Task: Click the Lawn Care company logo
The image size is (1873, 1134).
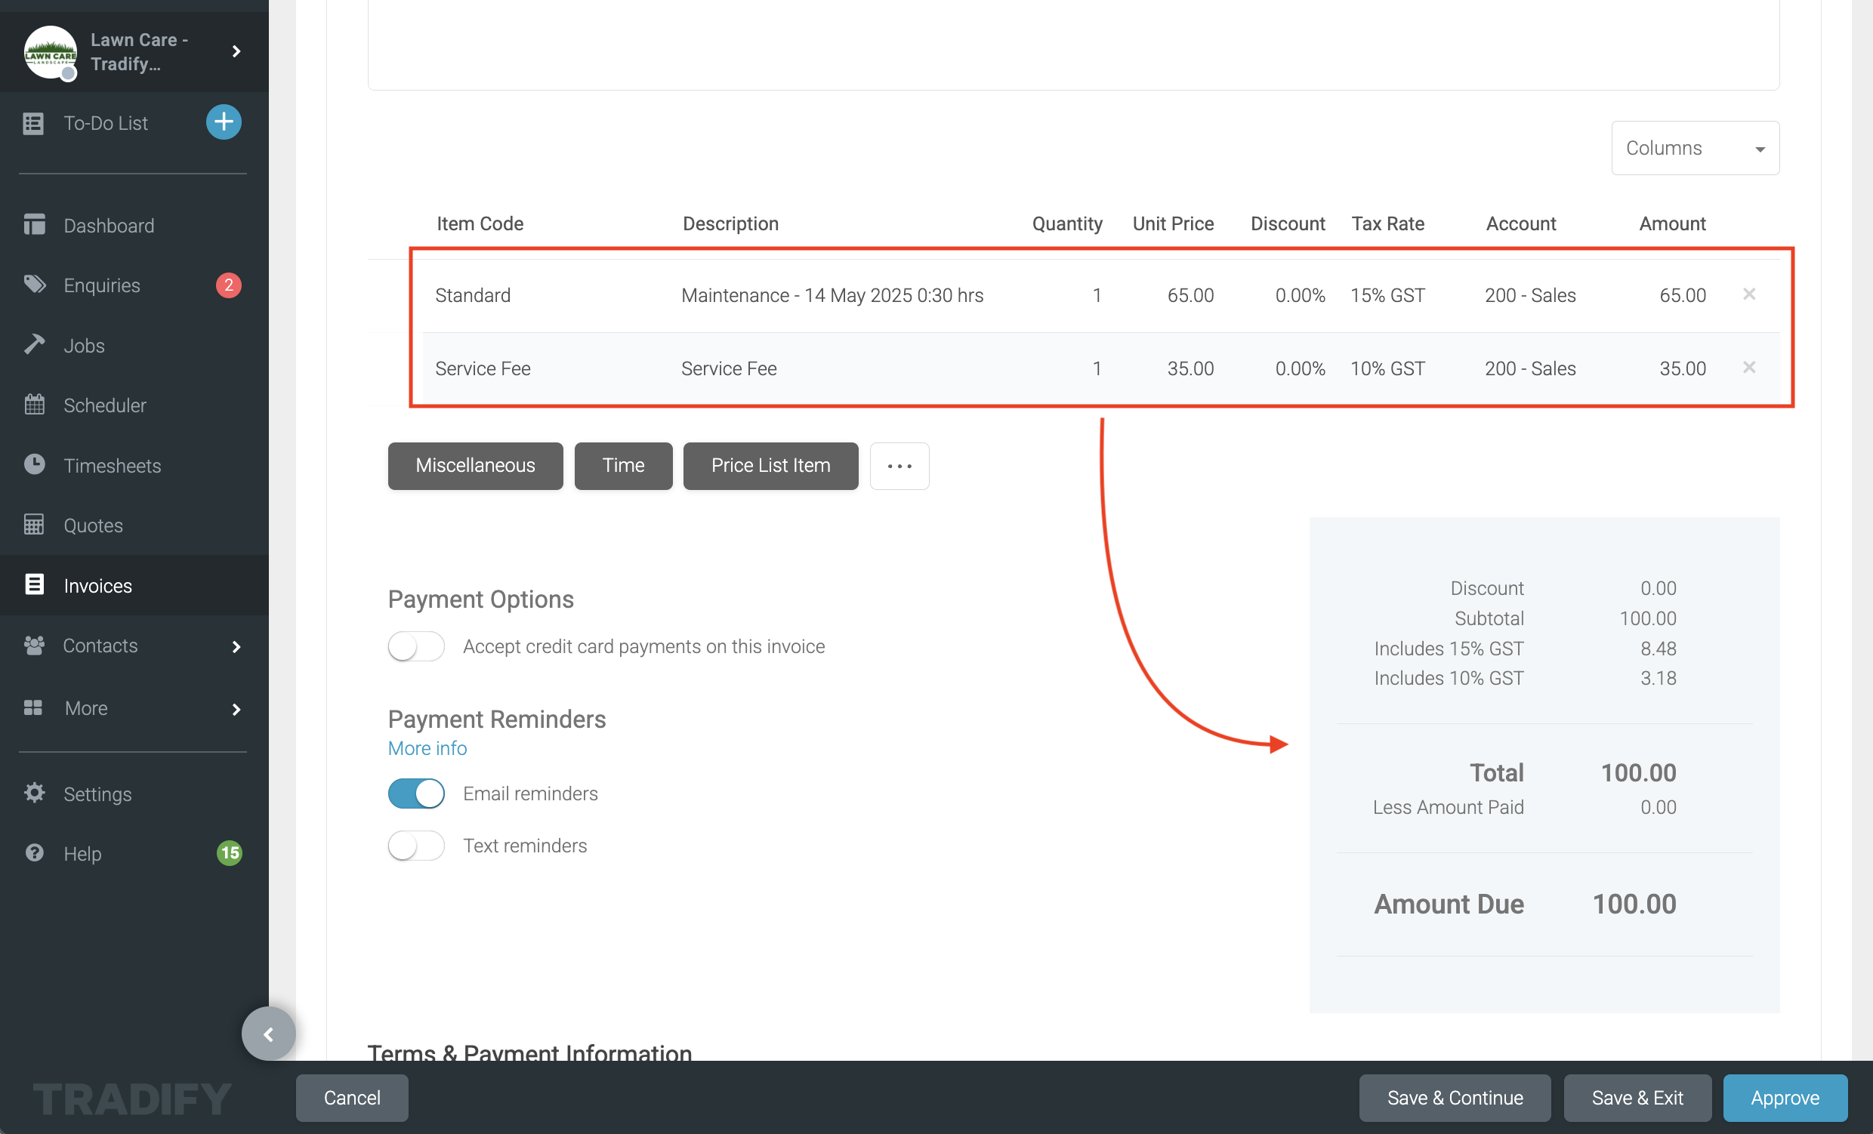Action: [x=50, y=51]
